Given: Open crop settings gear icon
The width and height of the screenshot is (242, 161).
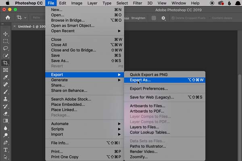Looking at the screenshot, I should [163, 18].
